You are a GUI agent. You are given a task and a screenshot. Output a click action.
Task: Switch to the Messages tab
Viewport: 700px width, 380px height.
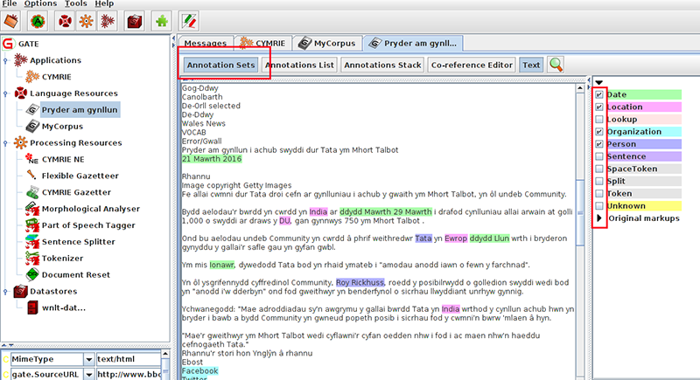pyautogui.click(x=206, y=43)
